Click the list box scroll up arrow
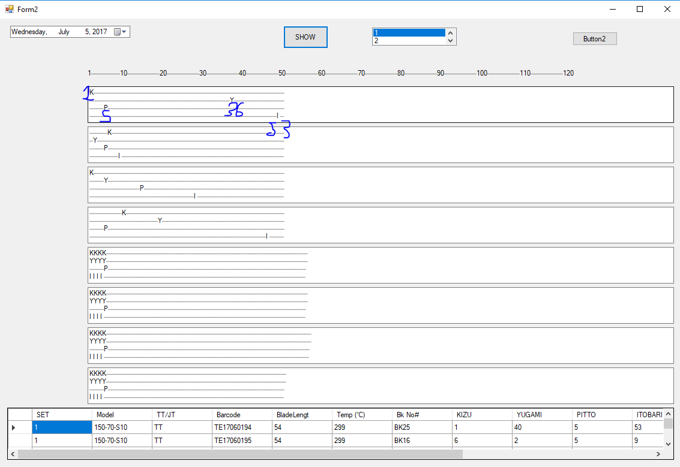Screen dimensions: 680x467 451,33
